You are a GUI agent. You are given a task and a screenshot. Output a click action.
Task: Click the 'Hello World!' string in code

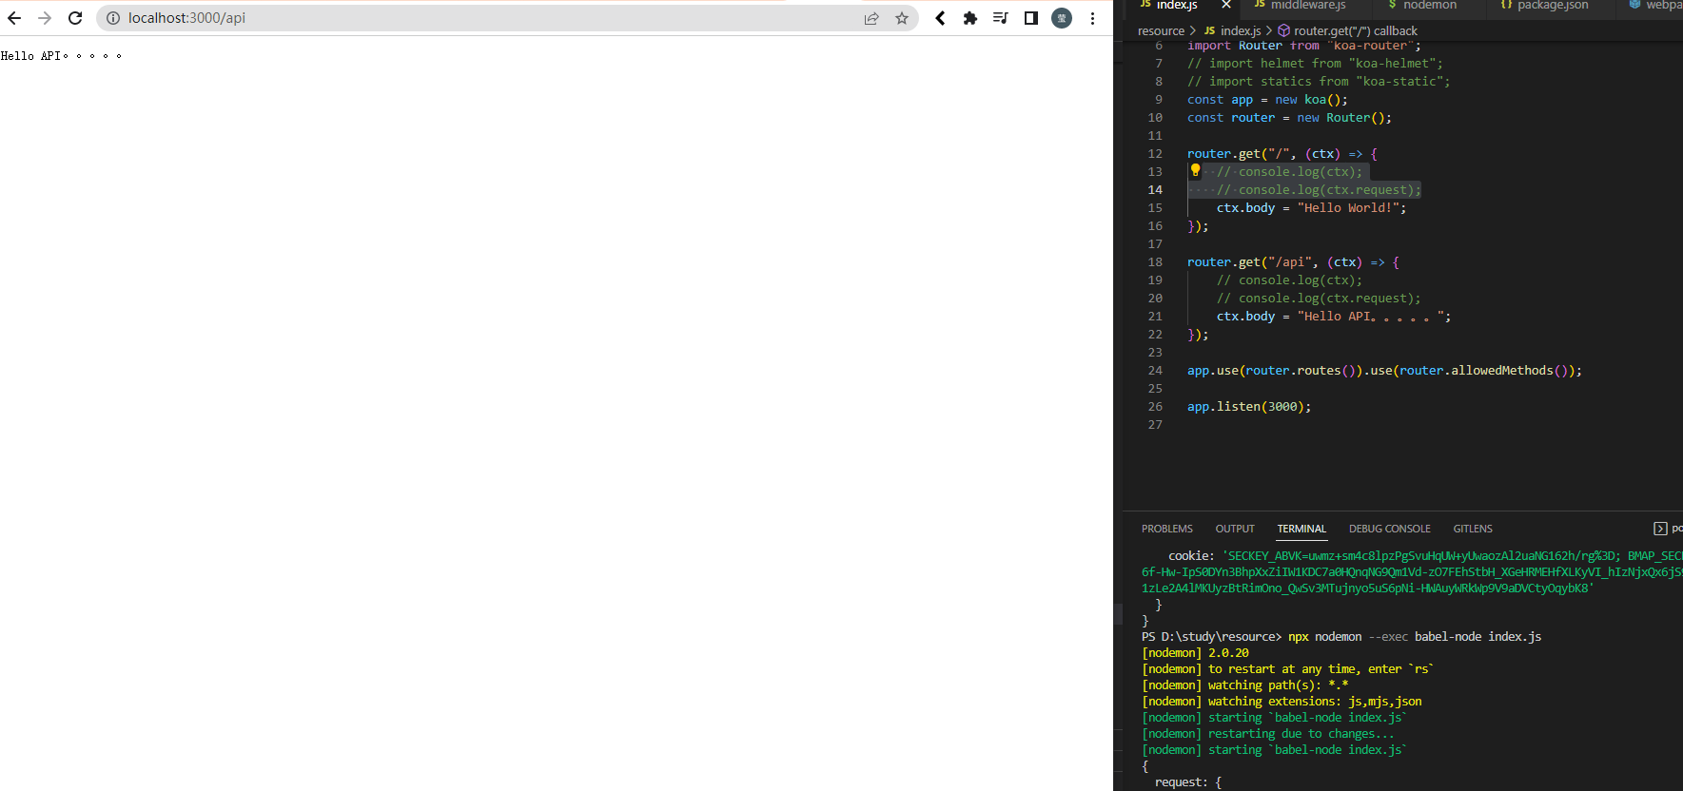[x=1348, y=208]
